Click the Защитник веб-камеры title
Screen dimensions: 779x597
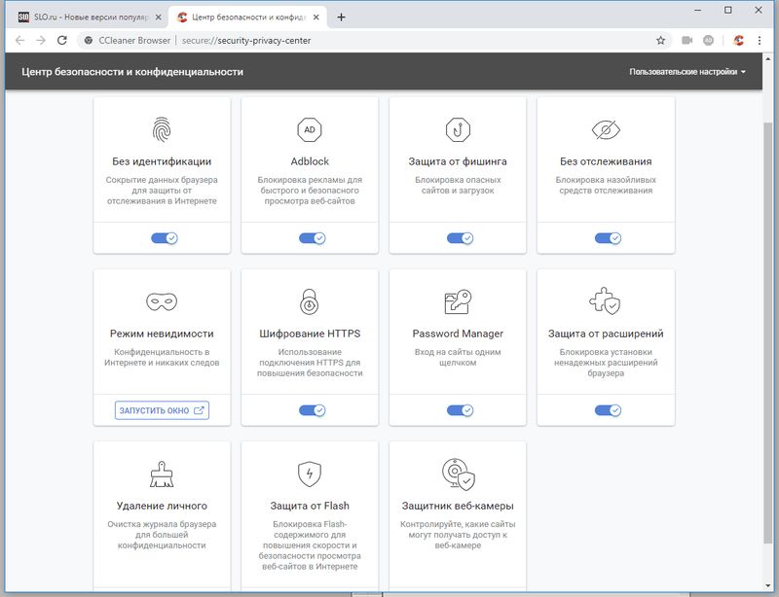458,506
